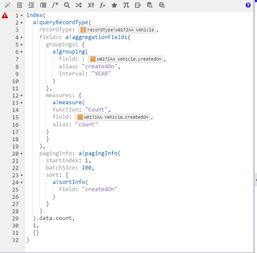Click the ).data.count text on line 29
This screenshot has width=257, height=253.
[53, 218]
